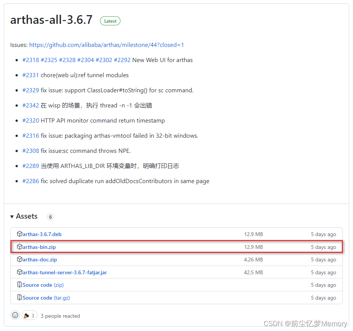The height and width of the screenshot is (331, 353).
Task: Open issue #2286 about addOldDocsContributors
Action: [31, 181]
